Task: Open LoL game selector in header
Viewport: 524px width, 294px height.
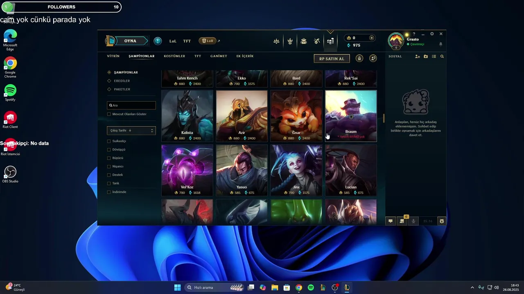Action: click(173, 41)
